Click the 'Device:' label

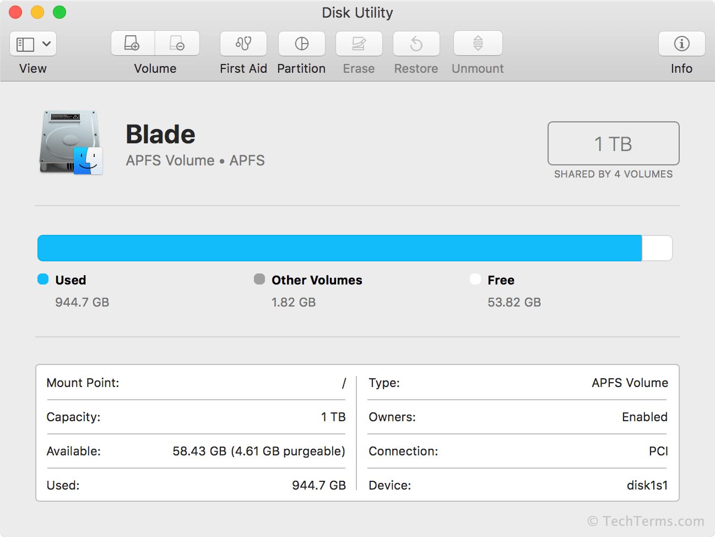click(390, 485)
